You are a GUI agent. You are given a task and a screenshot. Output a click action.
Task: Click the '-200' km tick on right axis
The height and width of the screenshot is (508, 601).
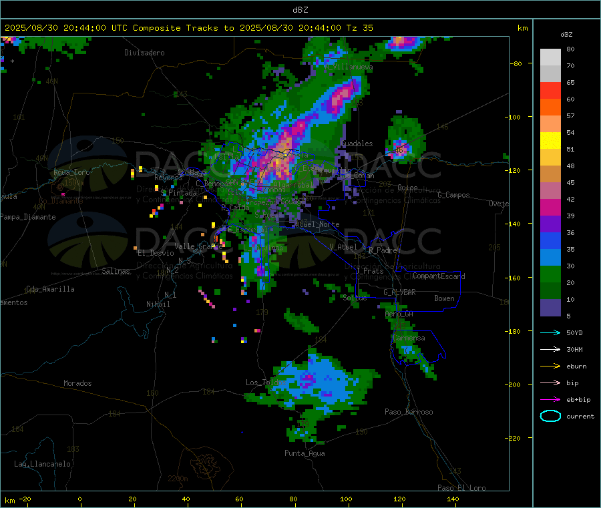coord(513,385)
